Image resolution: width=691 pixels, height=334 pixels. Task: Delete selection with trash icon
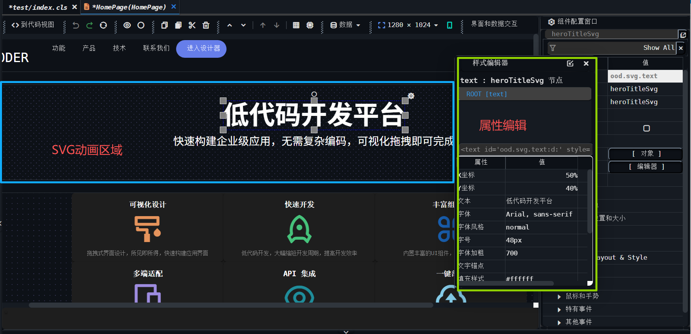click(206, 25)
